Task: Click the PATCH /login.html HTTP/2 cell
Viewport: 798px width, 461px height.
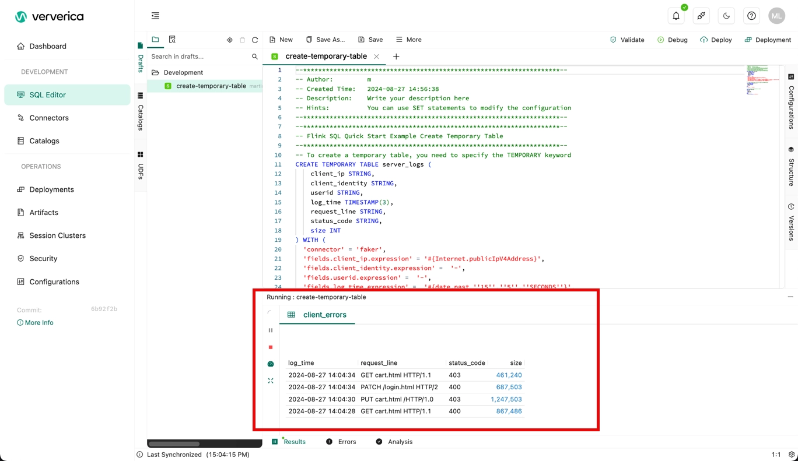Action: pyautogui.click(x=399, y=387)
